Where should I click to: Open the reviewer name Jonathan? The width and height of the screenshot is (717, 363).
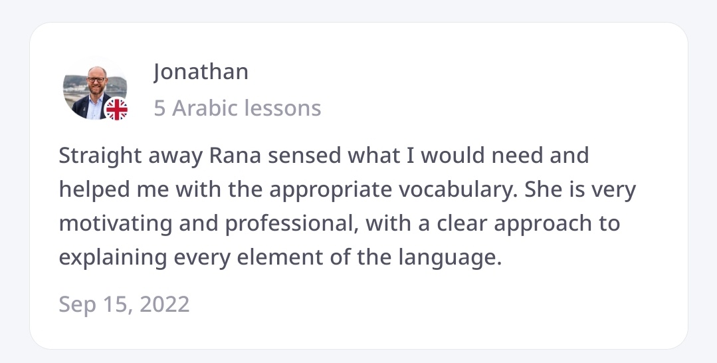[201, 71]
